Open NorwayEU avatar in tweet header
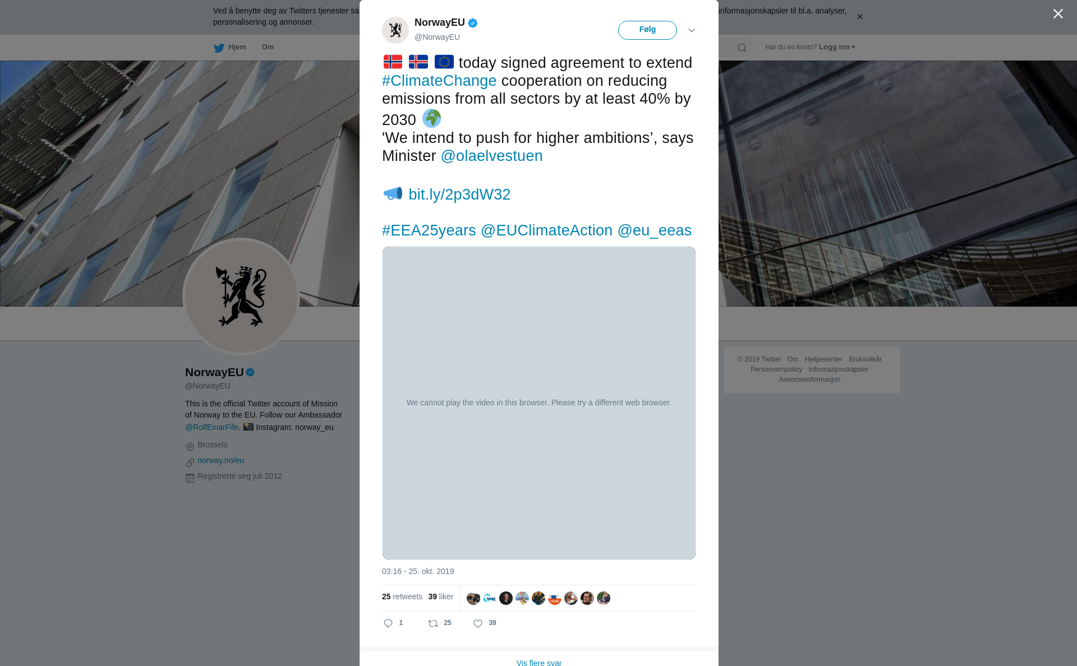This screenshot has height=666, width=1077. click(395, 30)
